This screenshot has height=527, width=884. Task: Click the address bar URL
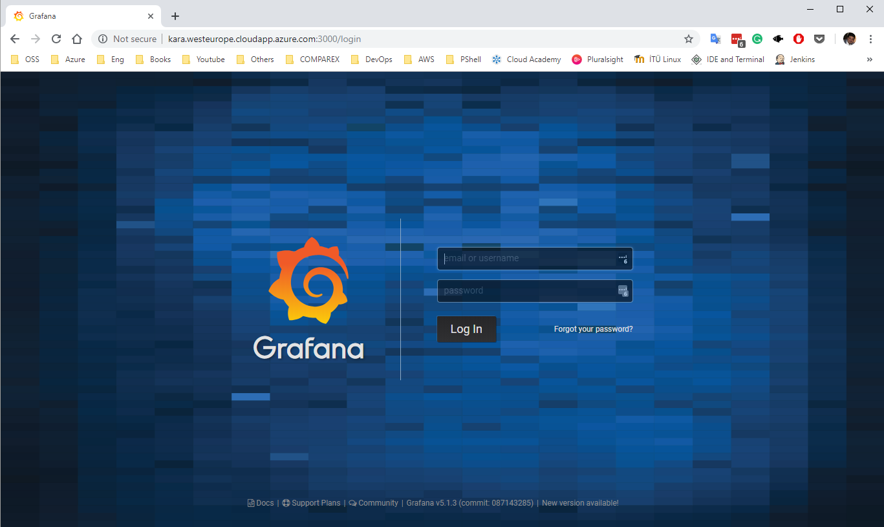point(264,39)
